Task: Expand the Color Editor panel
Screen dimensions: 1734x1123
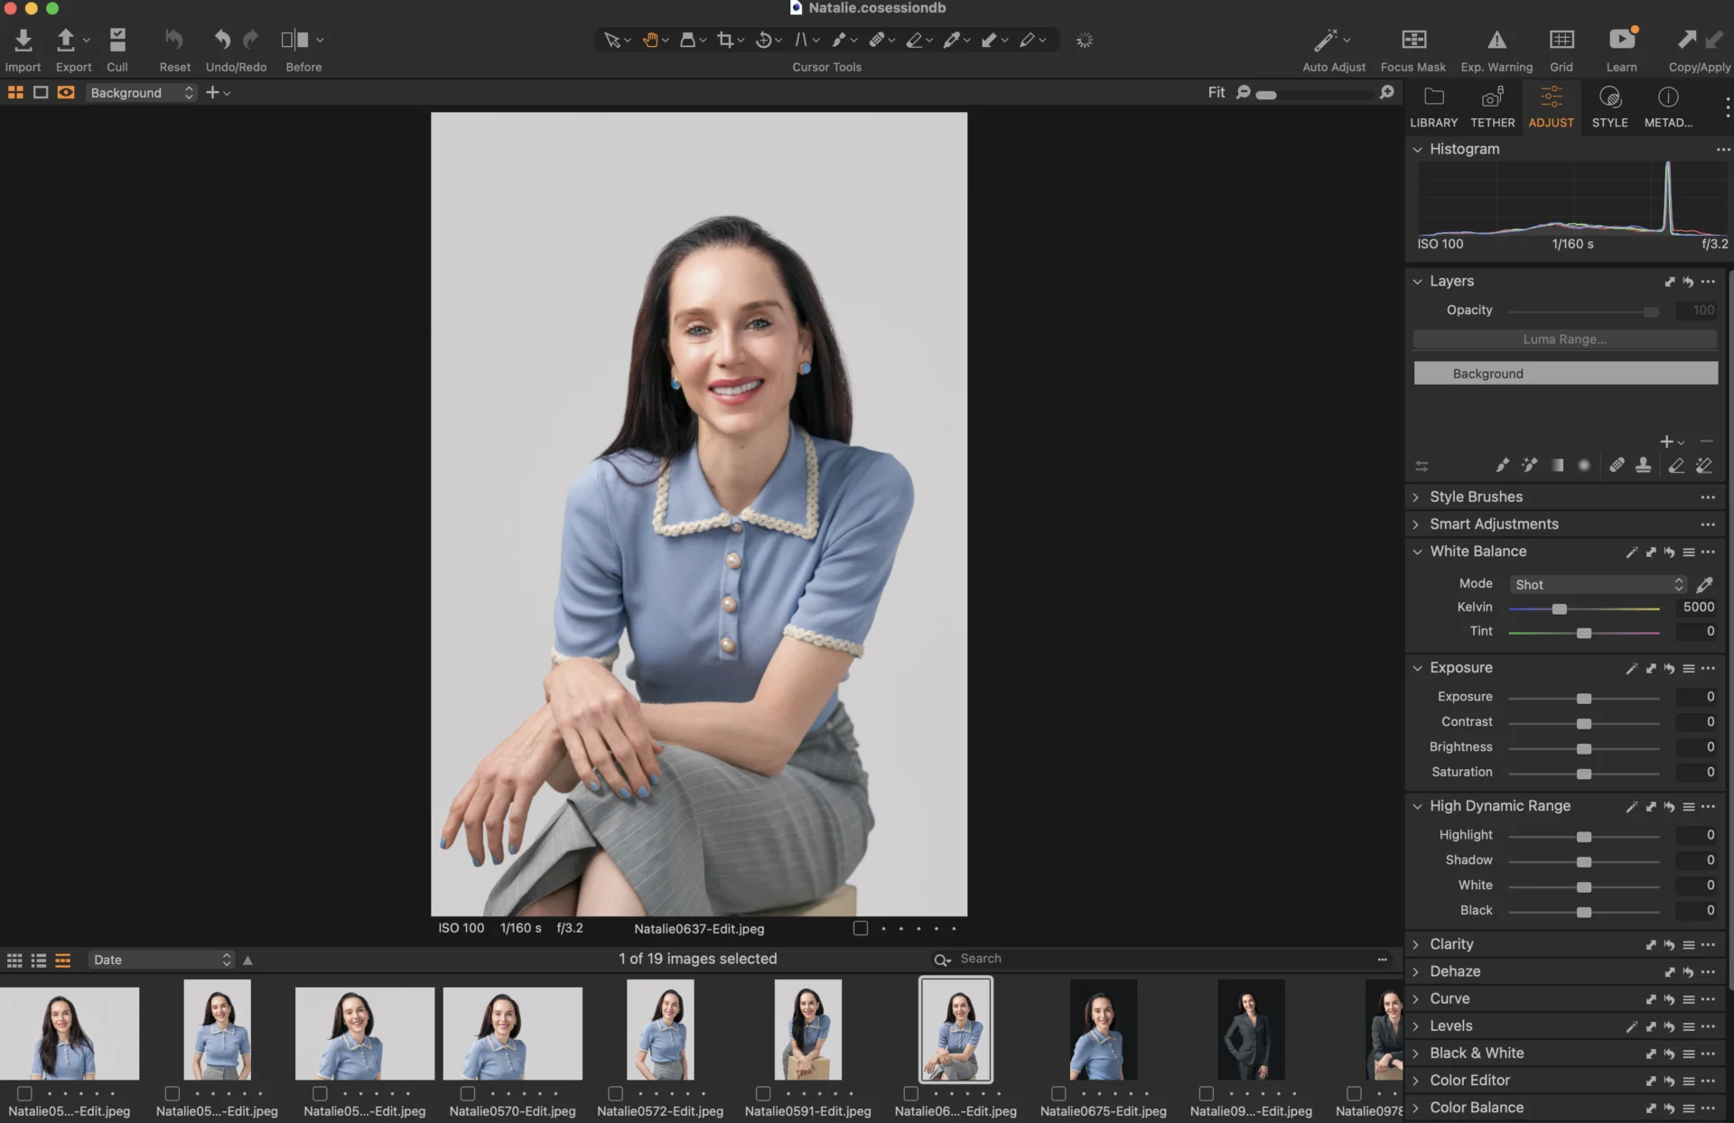Action: pos(1416,1081)
